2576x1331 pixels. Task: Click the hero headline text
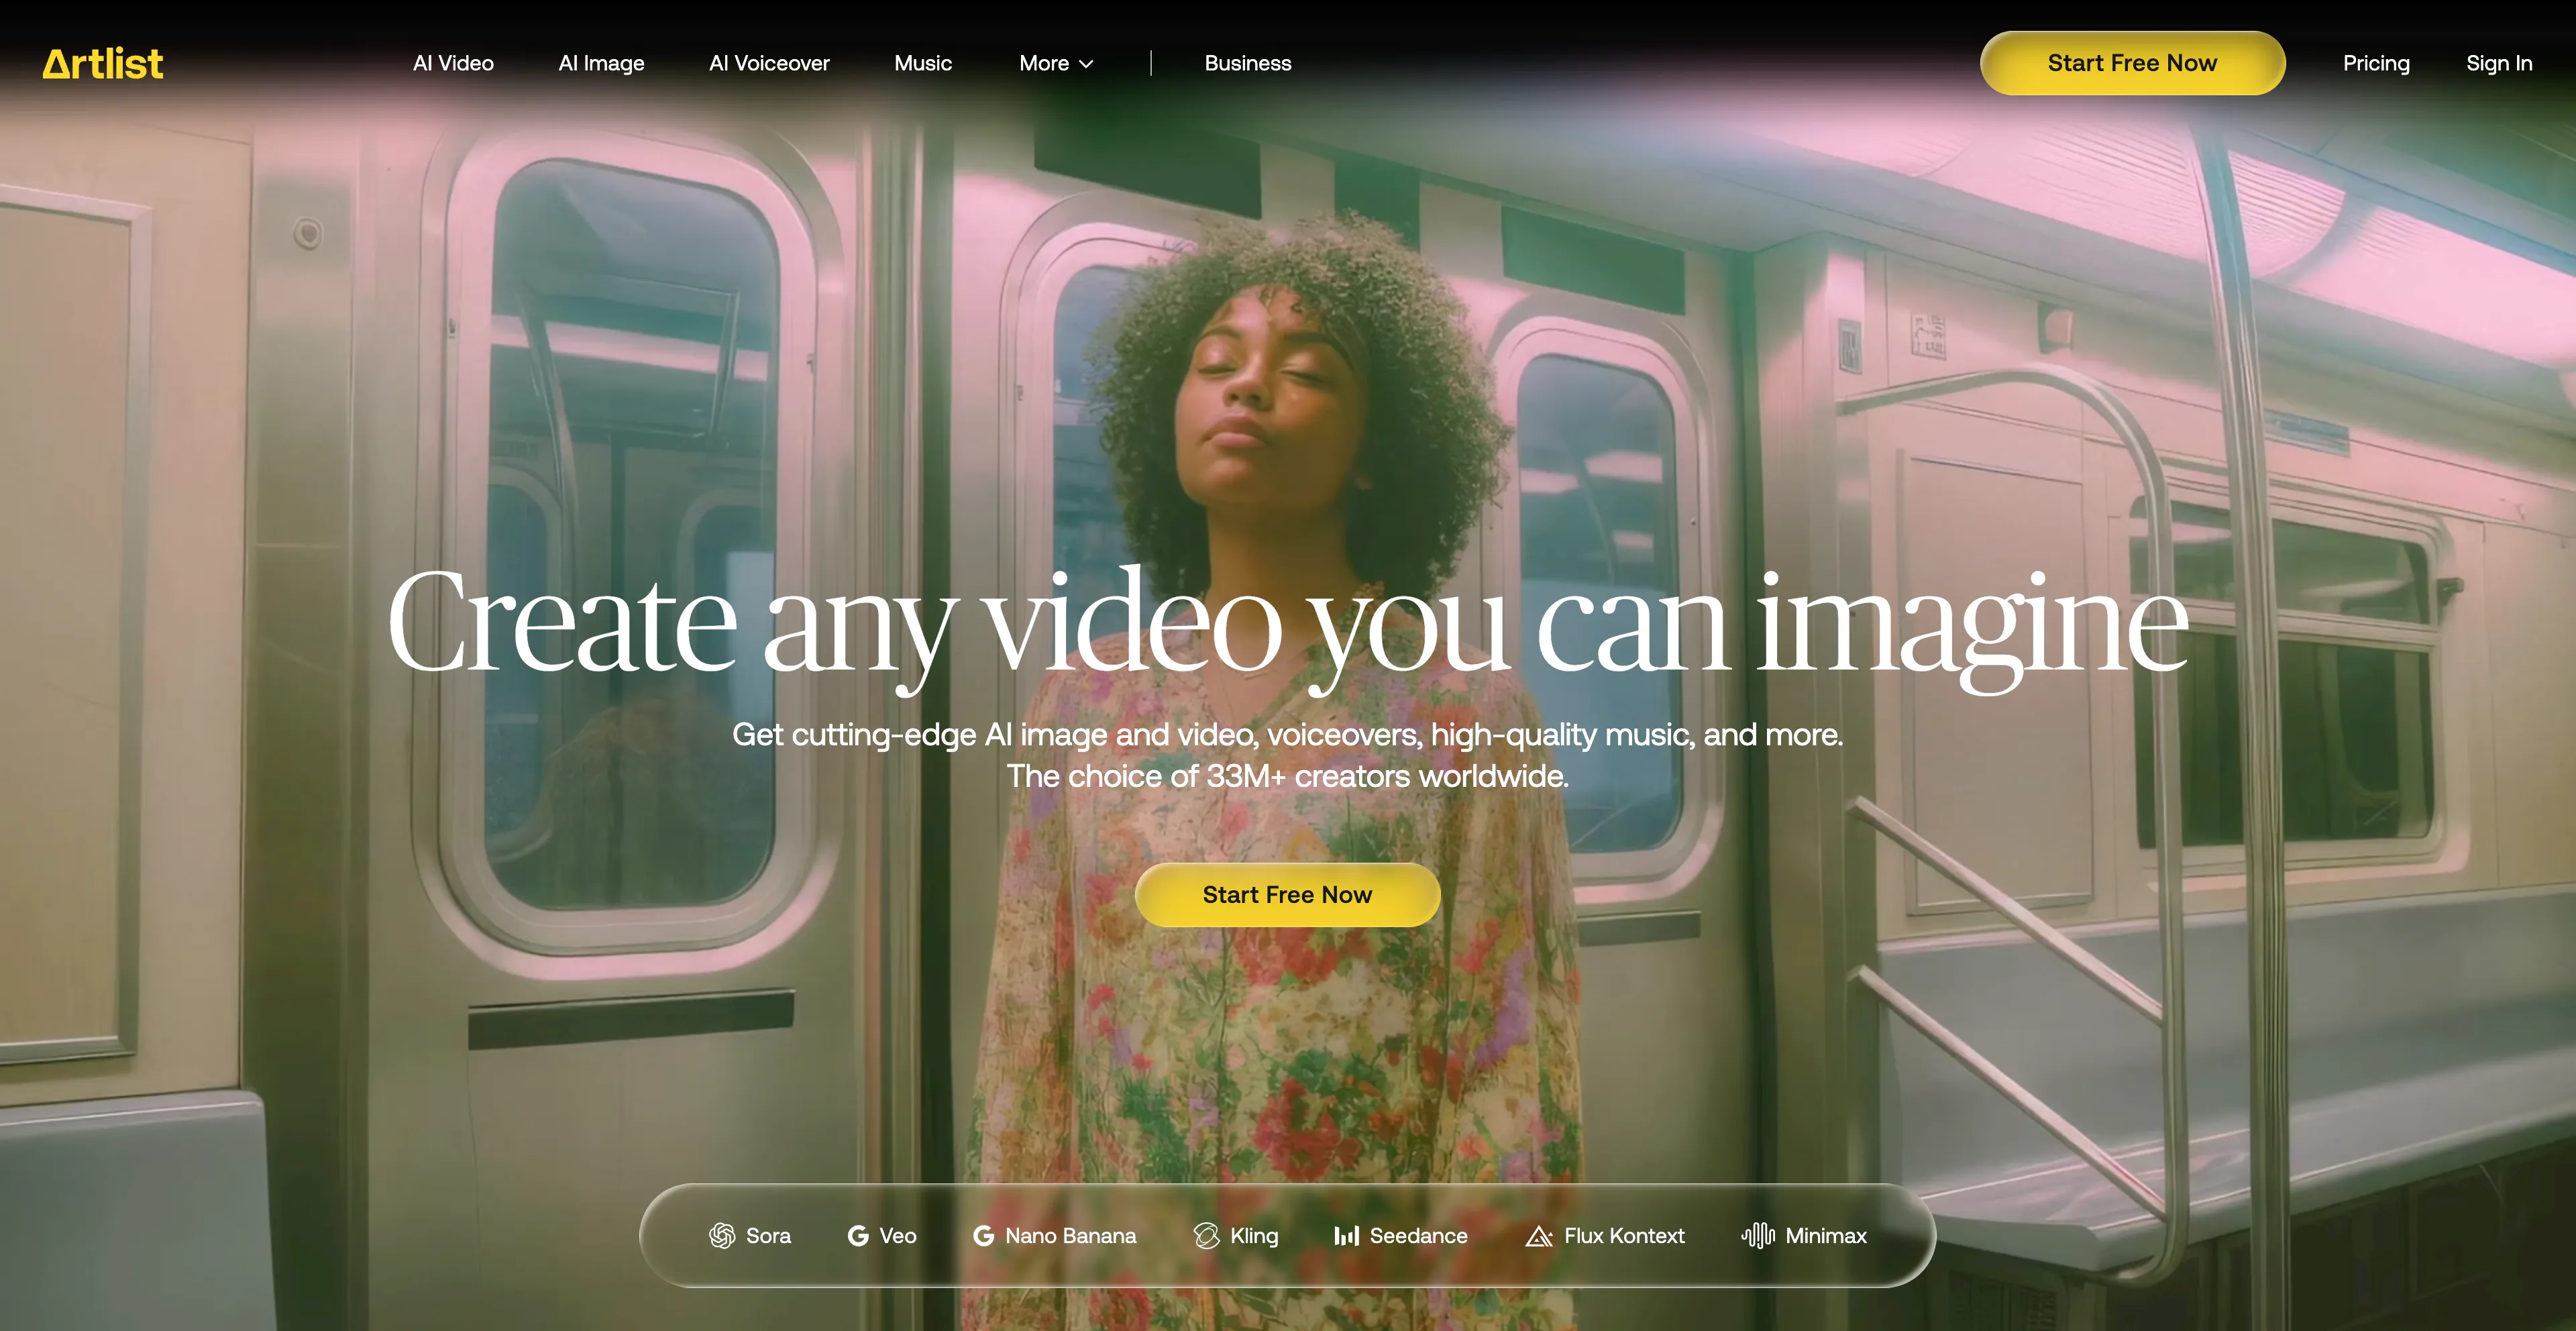[1287, 622]
